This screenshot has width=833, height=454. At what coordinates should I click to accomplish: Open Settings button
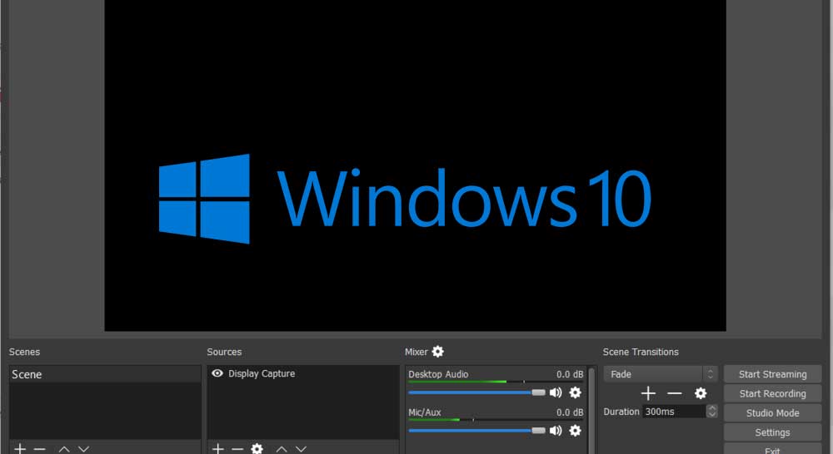pos(772,432)
